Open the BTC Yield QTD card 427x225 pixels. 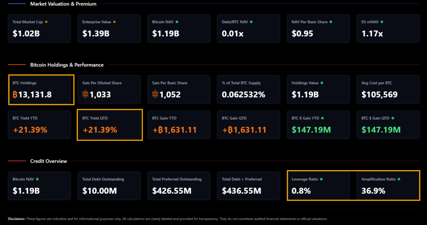pyautogui.click(x=110, y=125)
